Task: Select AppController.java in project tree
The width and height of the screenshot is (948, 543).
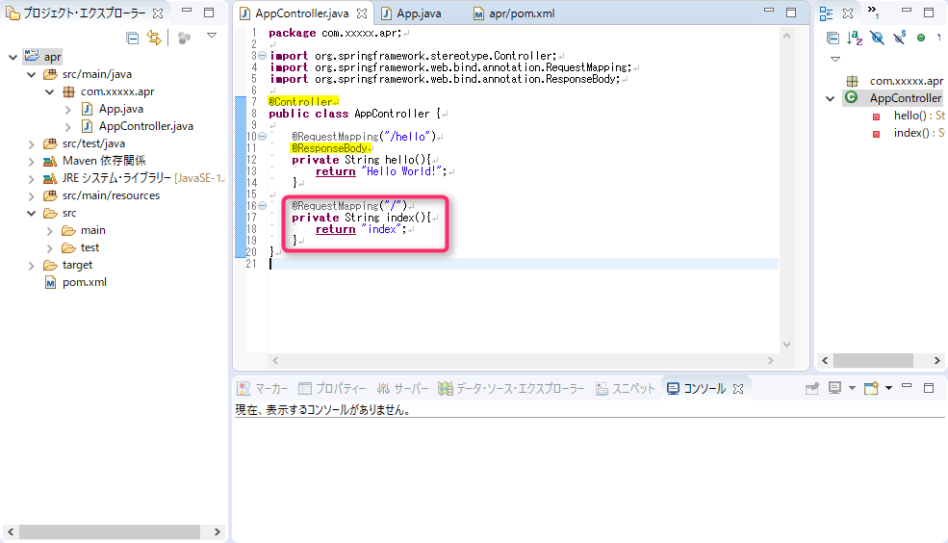Action: click(145, 126)
